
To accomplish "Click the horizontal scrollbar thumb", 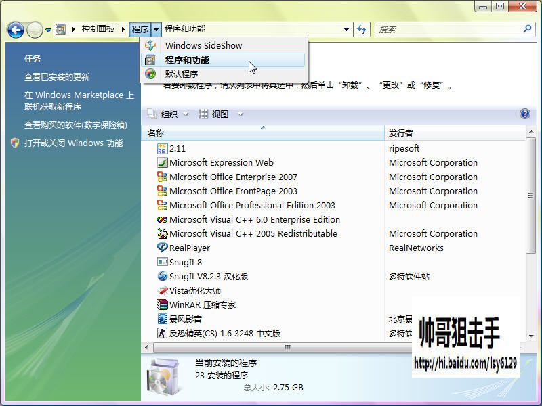I will coord(287,347).
